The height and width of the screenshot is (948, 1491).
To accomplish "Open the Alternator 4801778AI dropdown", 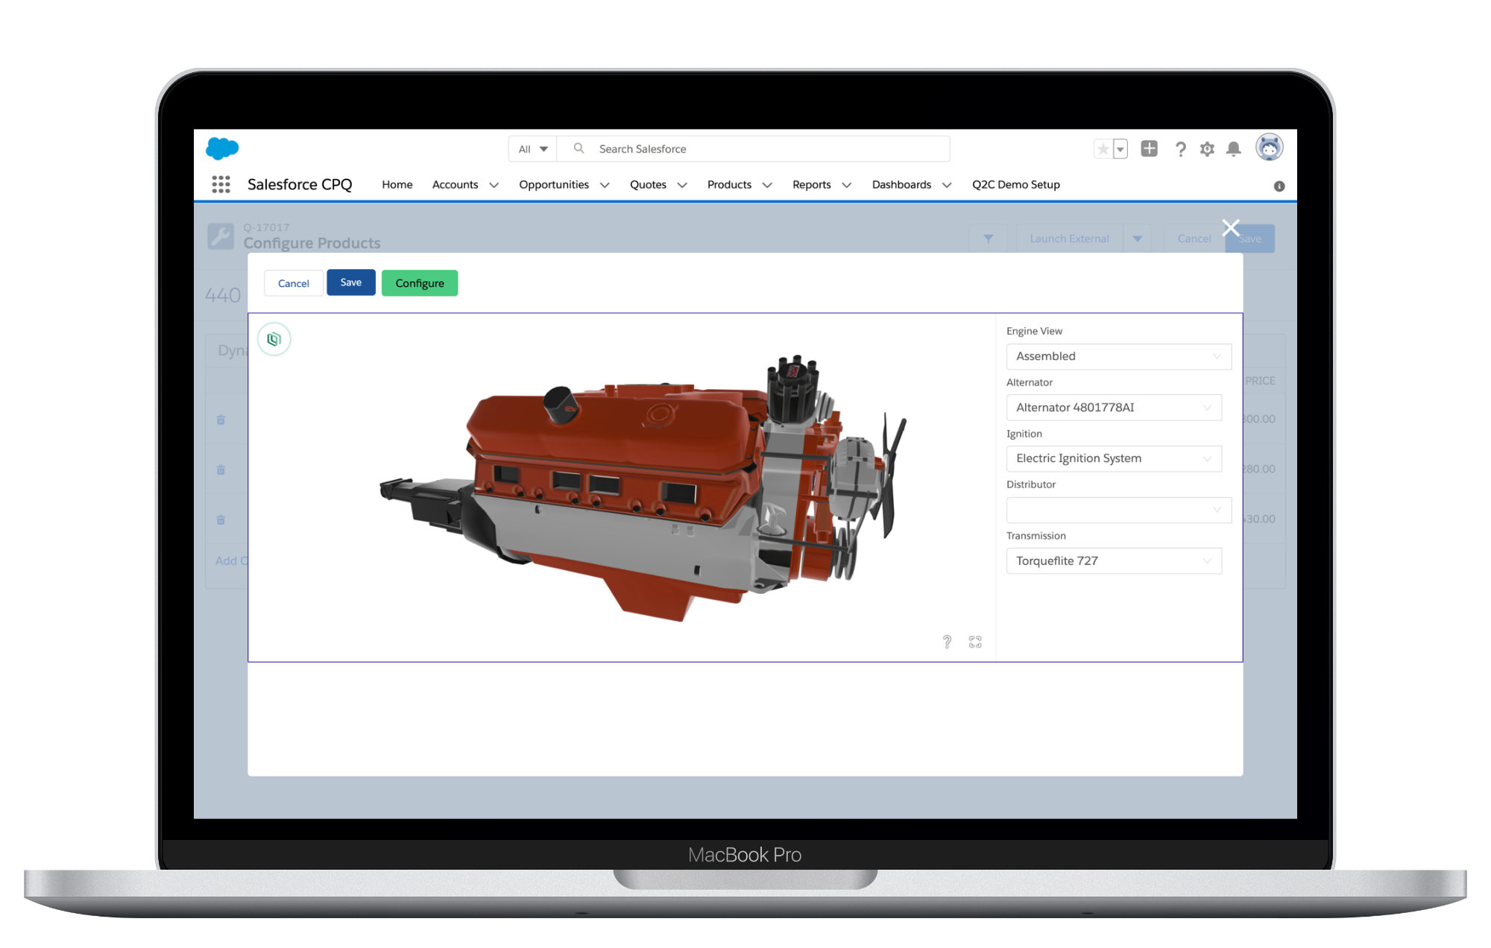I will point(1114,408).
